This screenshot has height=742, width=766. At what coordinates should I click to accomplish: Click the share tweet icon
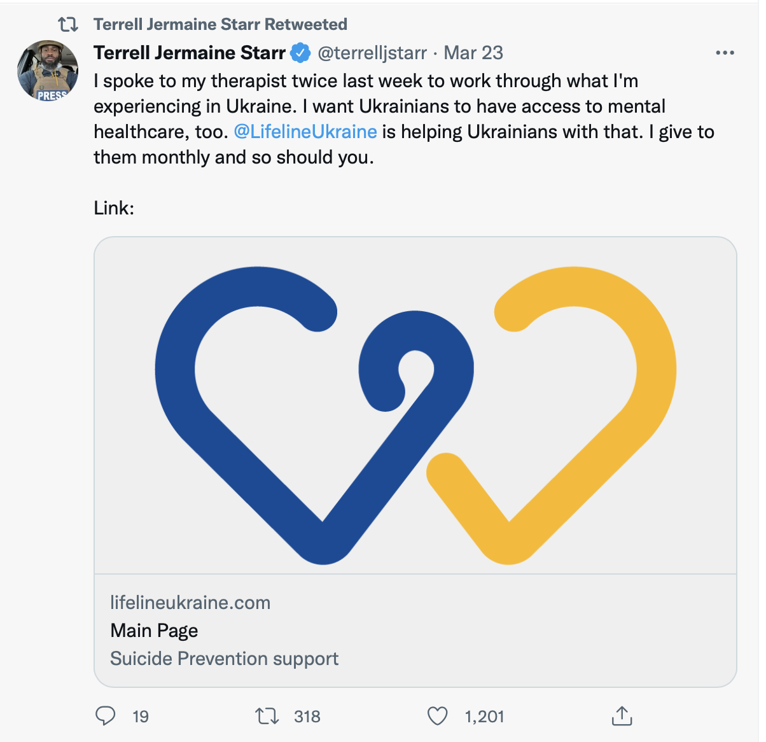point(622,716)
